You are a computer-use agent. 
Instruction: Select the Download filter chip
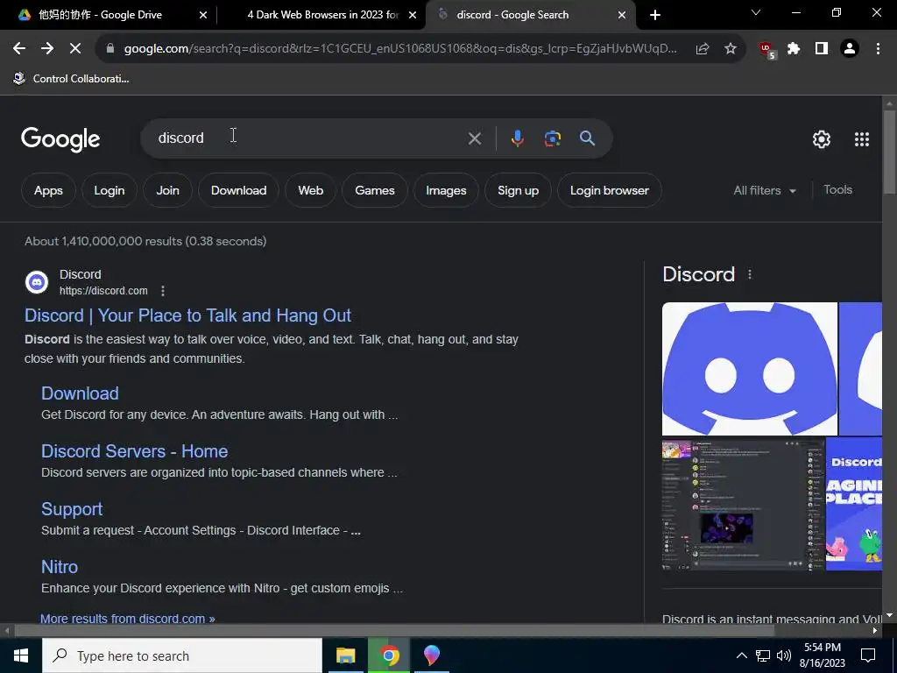[238, 190]
